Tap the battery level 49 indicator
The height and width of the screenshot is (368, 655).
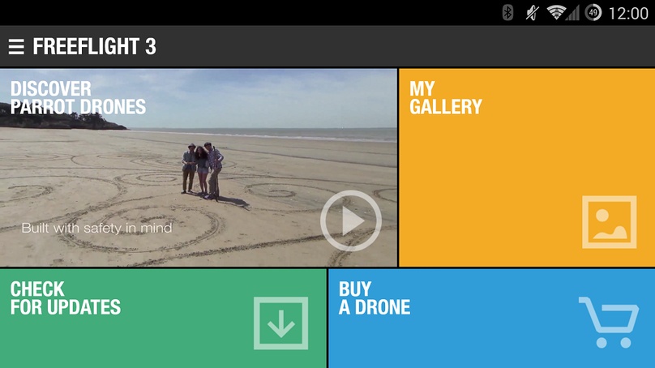click(593, 12)
